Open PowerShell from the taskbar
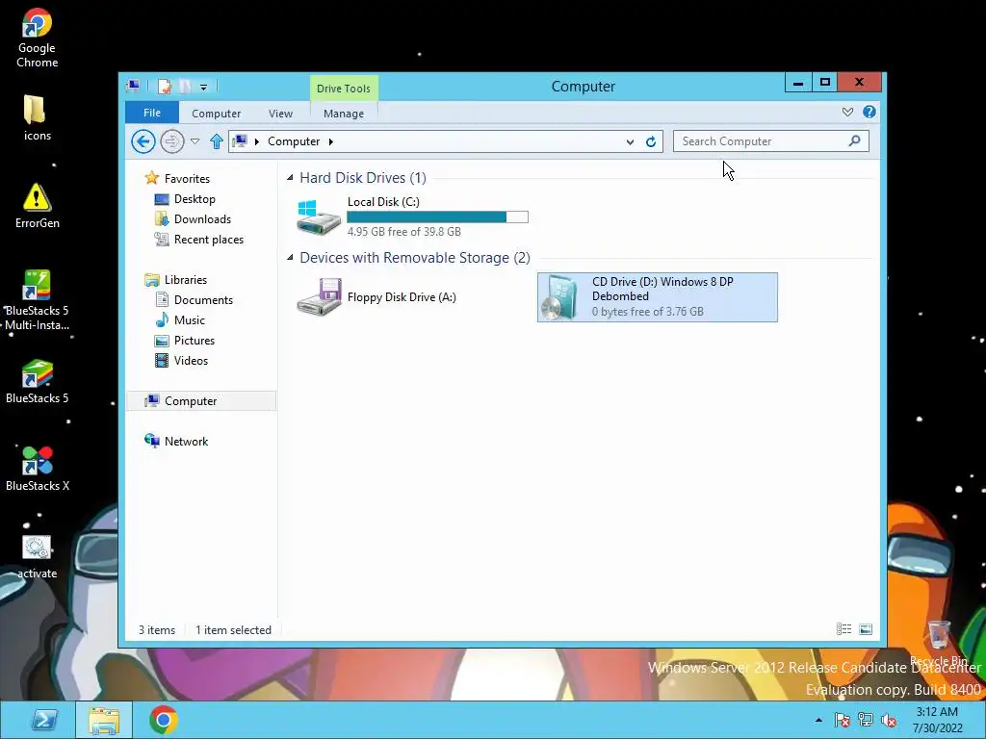The width and height of the screenshot is (986, 739). tap(44, 720)
